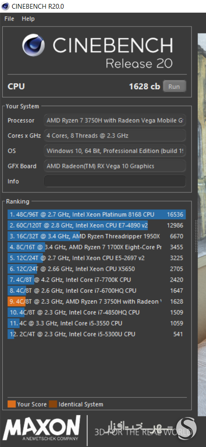Image resolution: width=206 pixels, height=447 pixels.
Task: Click the render preview image
Action: click(x=202, y=224)
